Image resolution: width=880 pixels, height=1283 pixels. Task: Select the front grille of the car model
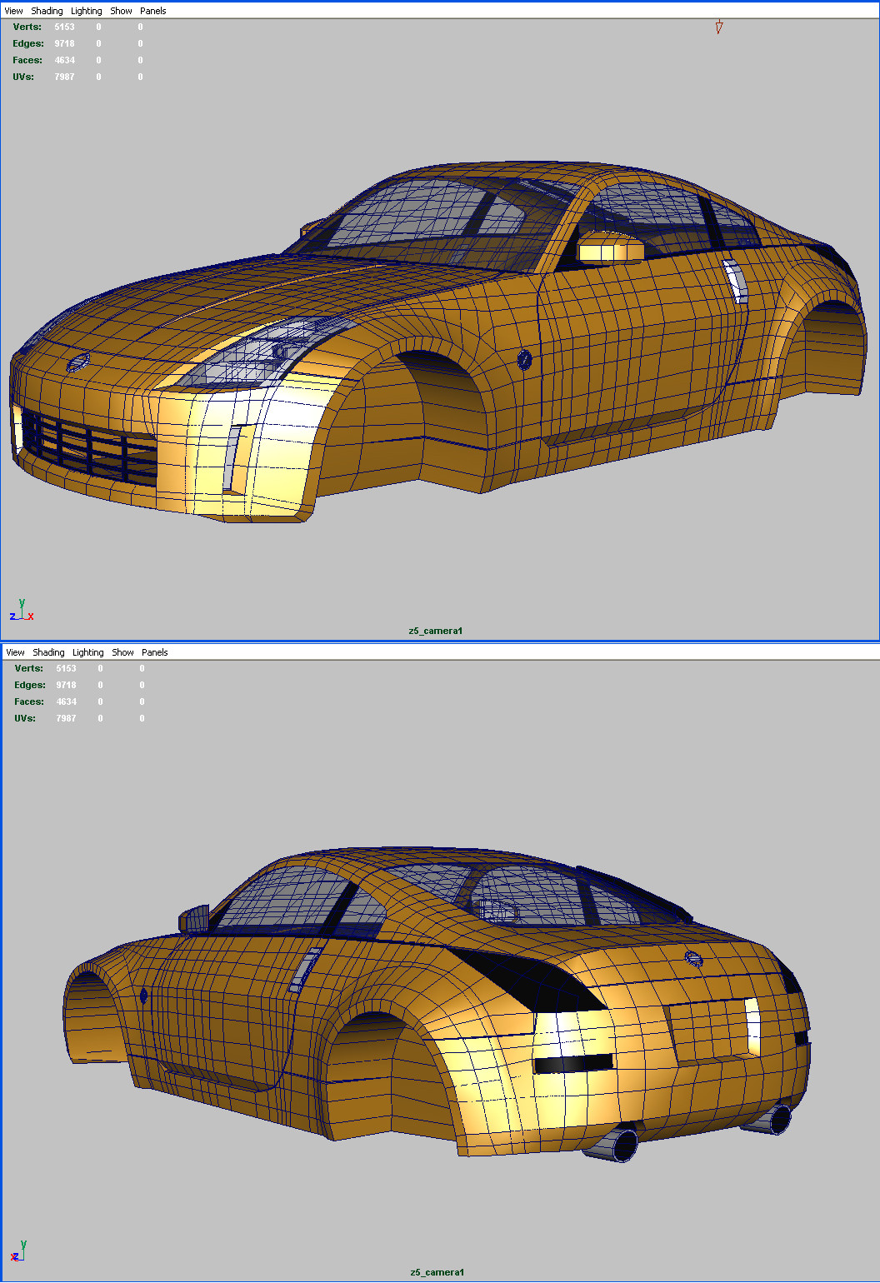pos(88,447)
